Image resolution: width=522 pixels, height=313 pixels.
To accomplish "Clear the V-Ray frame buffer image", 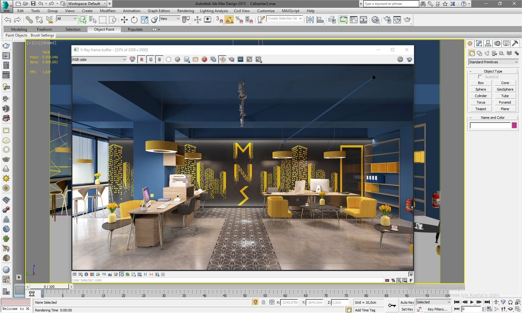I will pyautogui.click(x=204, y=59).
